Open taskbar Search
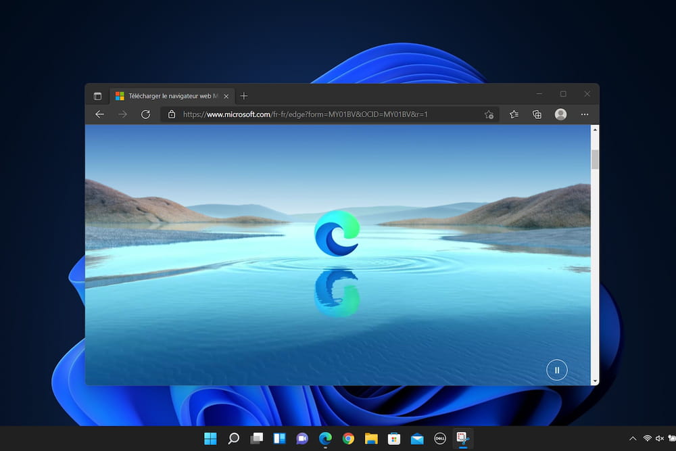 pos(233,439)
